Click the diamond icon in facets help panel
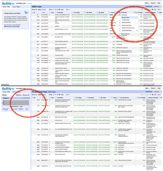 coord(26,12)
